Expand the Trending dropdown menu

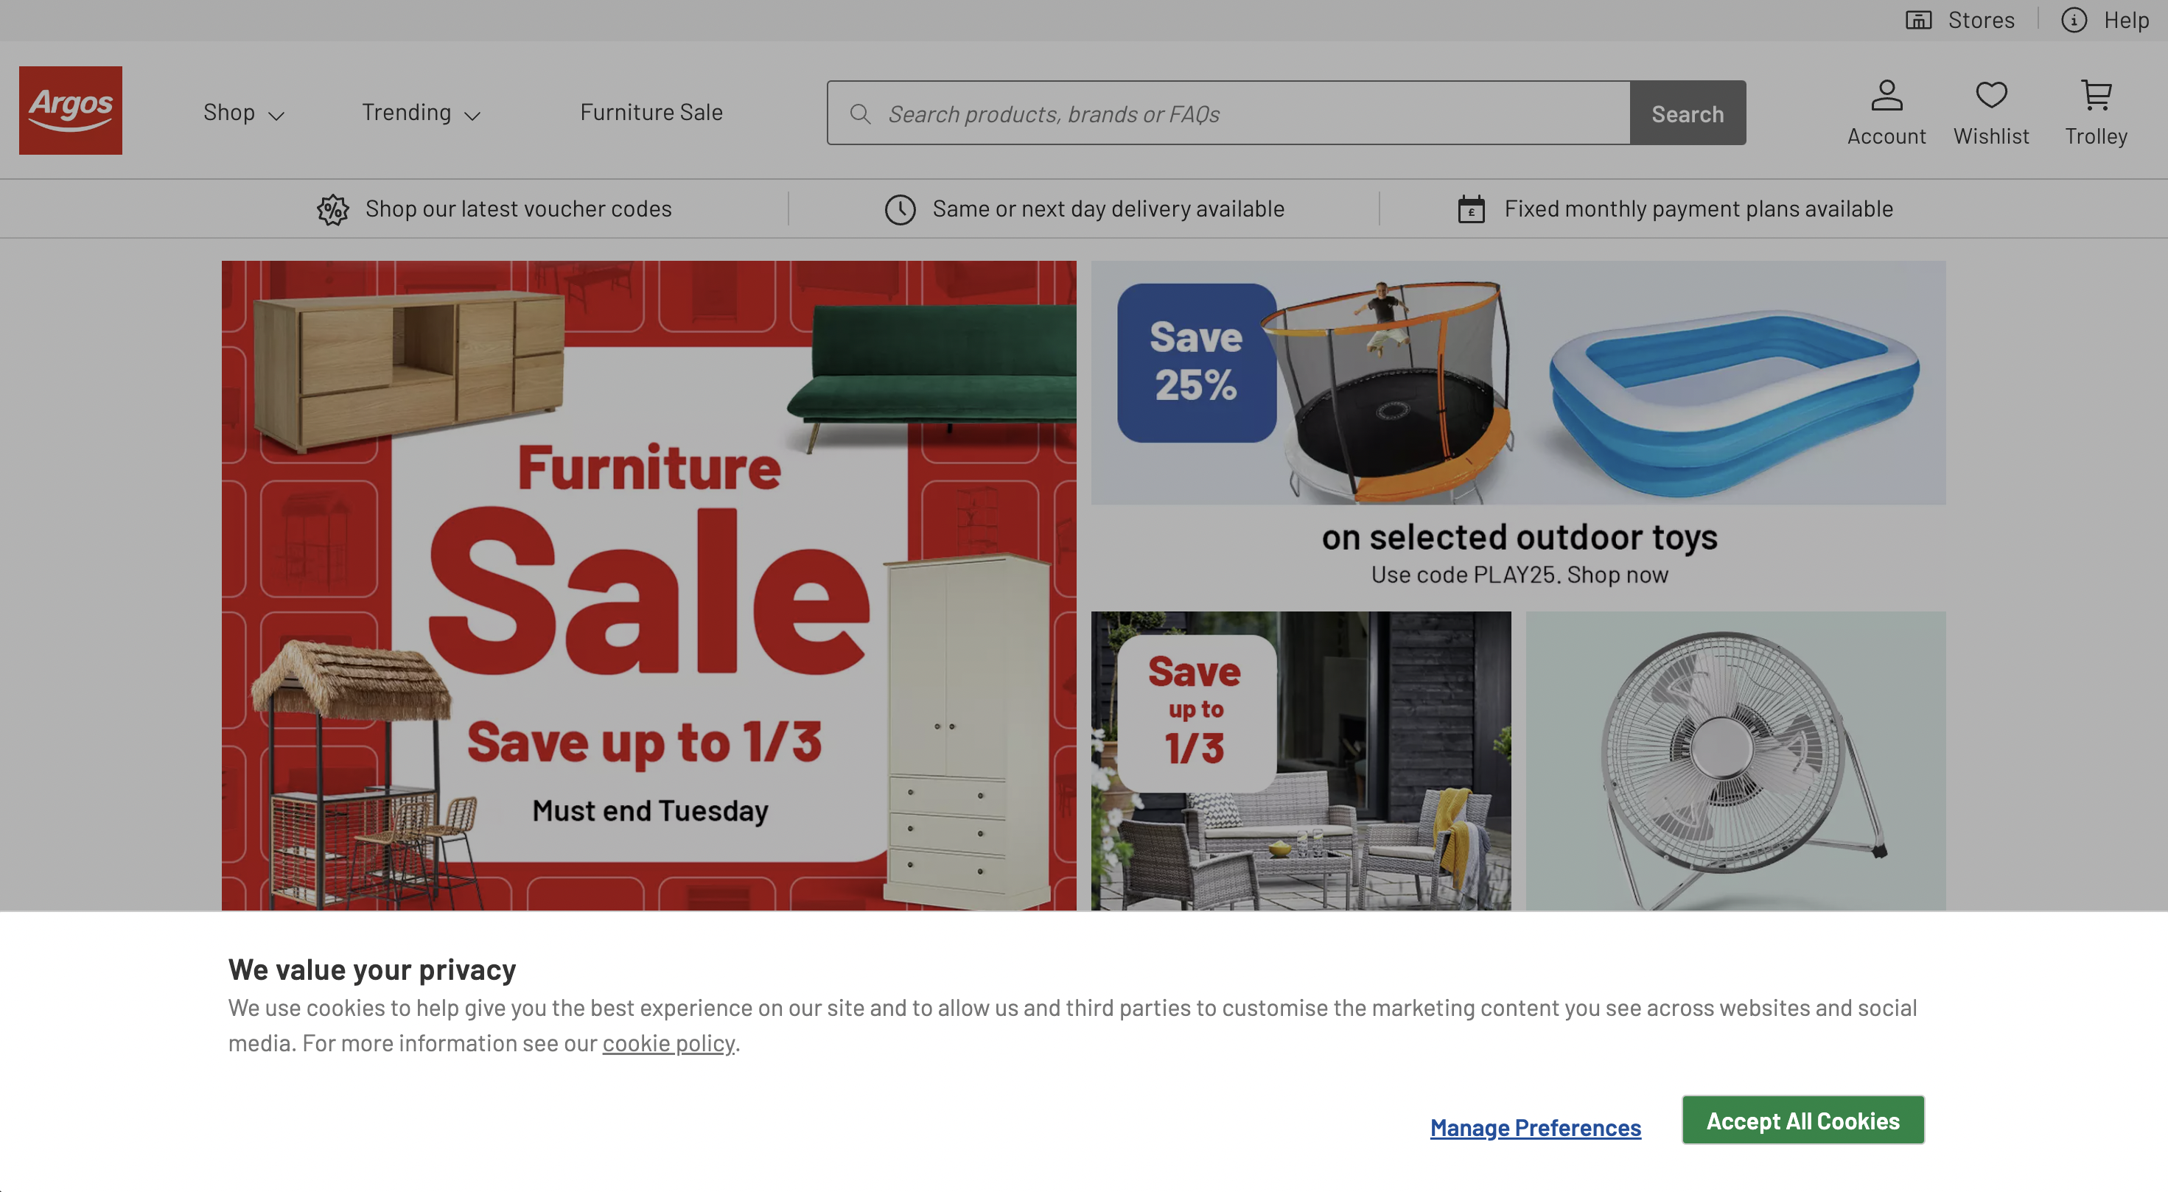tap(421, 113)
